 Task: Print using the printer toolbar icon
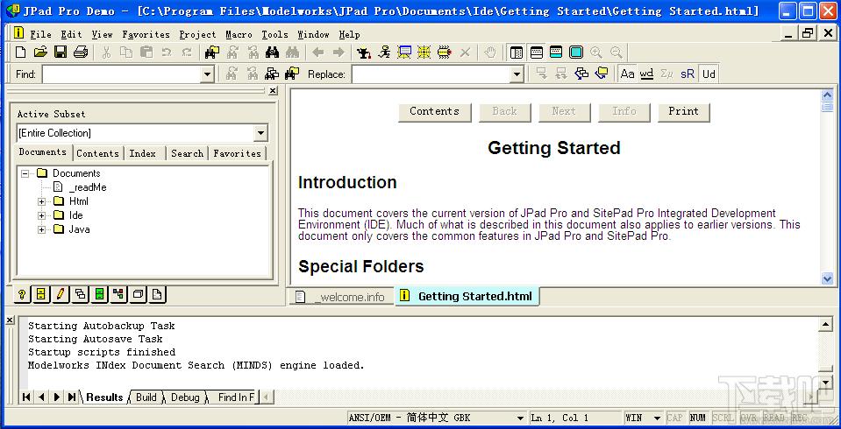click(x=81, y=52)
